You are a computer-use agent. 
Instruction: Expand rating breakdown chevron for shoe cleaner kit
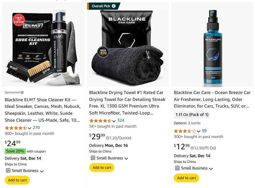(30, 128)
